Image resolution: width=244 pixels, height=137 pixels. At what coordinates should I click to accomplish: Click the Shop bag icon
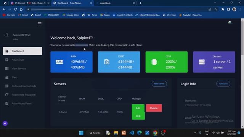[7, 77]
